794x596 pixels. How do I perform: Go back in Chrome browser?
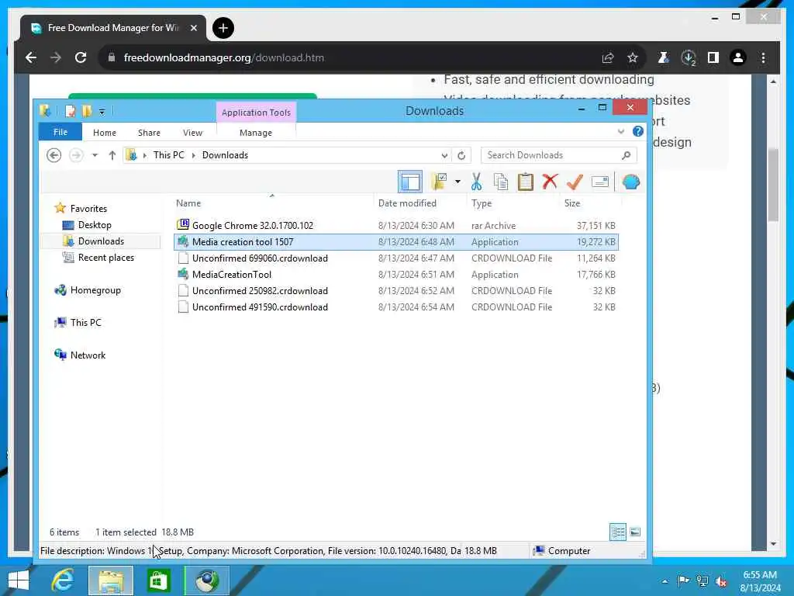(31, 57)
